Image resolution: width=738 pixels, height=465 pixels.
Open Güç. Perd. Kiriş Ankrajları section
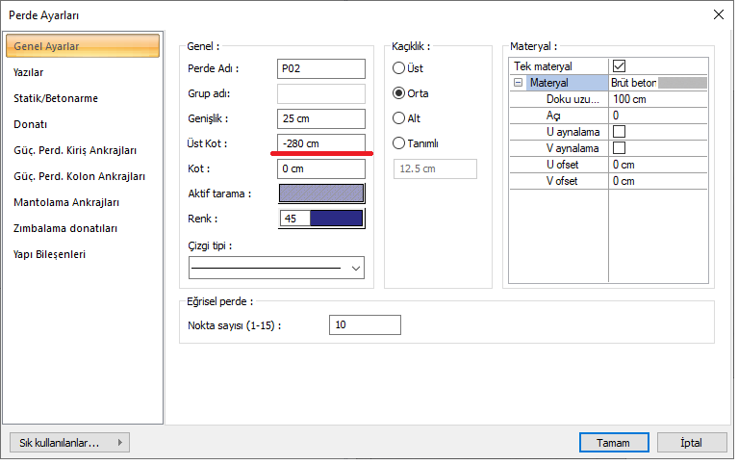point(75,150)
